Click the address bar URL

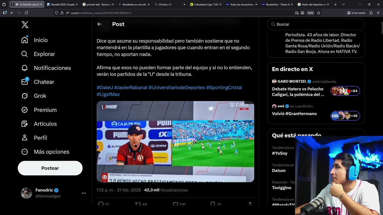(101, 13)
